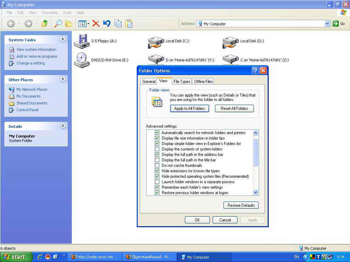Collapse the Details panel
The height and width of the screenshot is (262, 350).
click(63, 126)
